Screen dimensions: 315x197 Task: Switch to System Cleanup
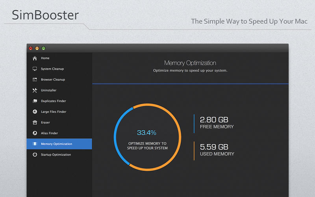(x=52, y=69)
